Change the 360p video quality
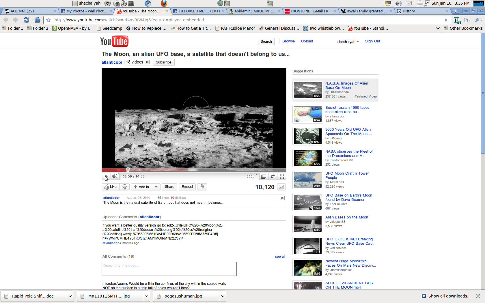The image size is (485, 303). pos(252,176)
